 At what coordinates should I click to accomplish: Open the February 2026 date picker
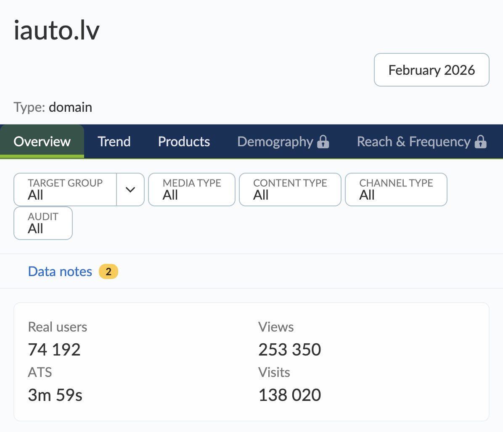(x=432, y=70)
